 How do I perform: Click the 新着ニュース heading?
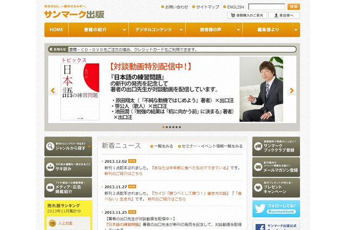pyautogui.click(x=121, y=146)
